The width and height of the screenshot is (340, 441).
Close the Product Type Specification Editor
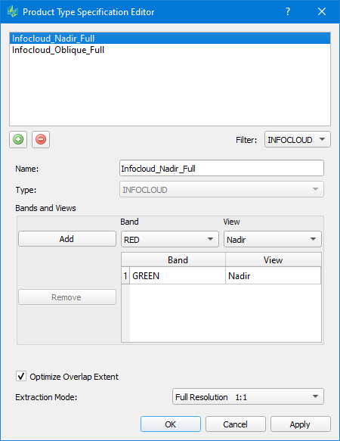click(322, 11)
